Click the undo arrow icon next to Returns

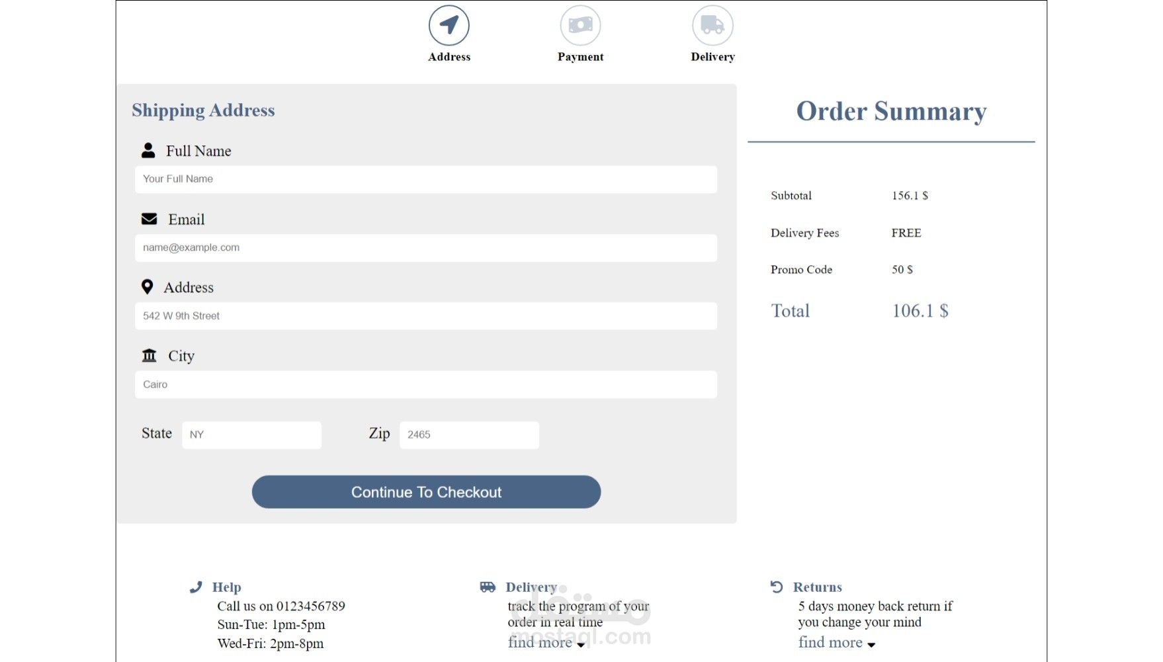pyautogui.click(x=777, y=587)
